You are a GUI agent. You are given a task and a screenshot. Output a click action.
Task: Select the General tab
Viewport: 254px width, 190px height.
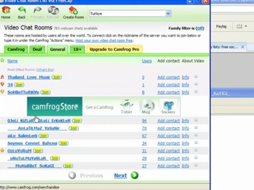pos(57,49)
